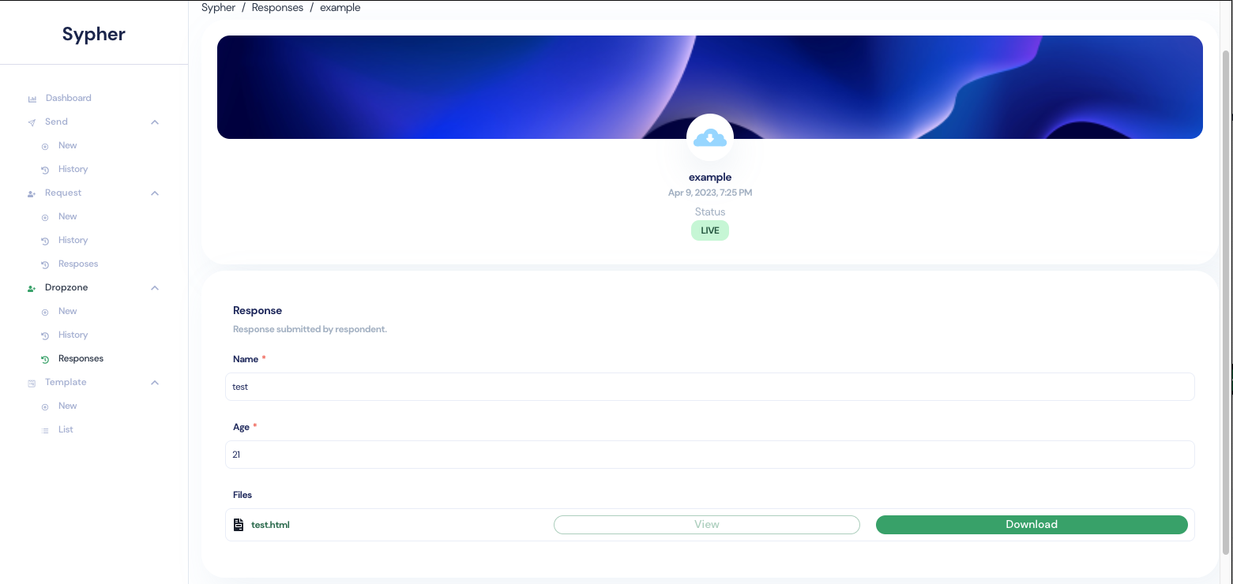Click the List icon under Template

[x=45, y=430]
